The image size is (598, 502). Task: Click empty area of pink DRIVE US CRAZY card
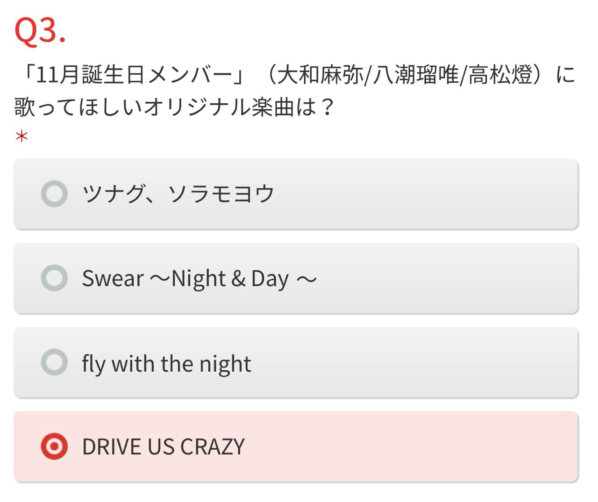coord(420,446)
